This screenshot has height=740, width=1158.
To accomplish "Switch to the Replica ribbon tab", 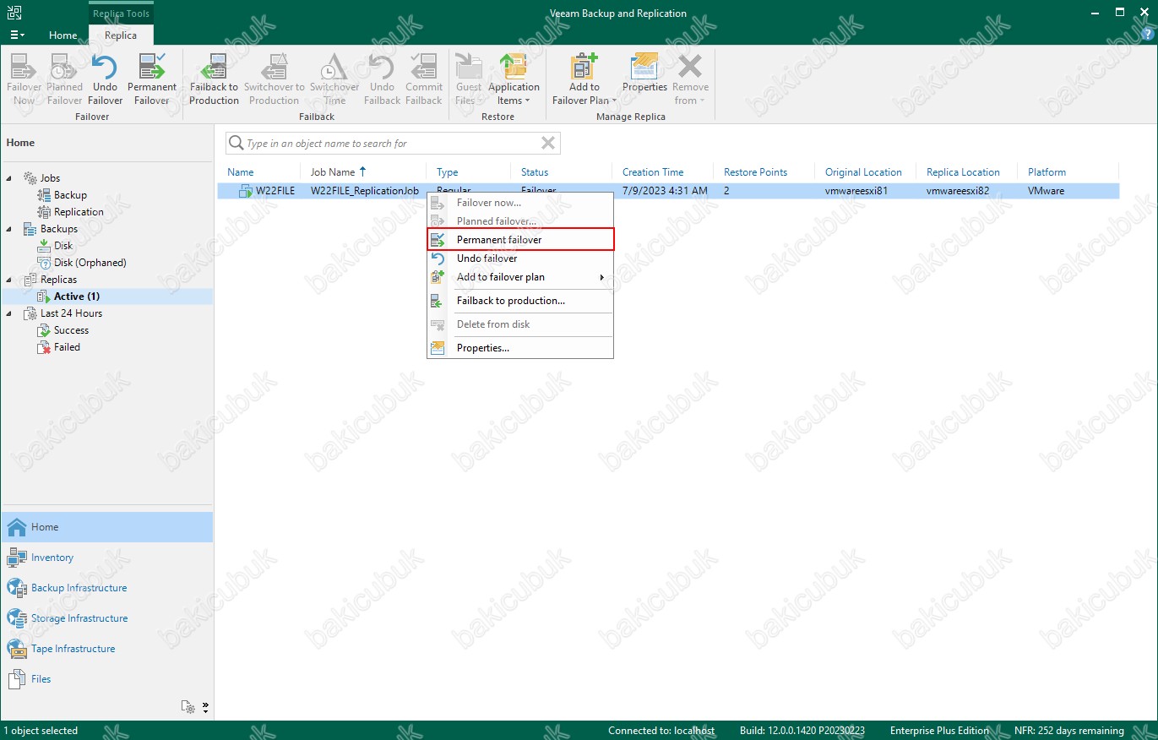I will click(121, 35).
